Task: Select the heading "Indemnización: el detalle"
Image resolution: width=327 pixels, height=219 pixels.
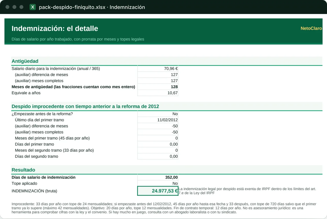Action: 55,28
